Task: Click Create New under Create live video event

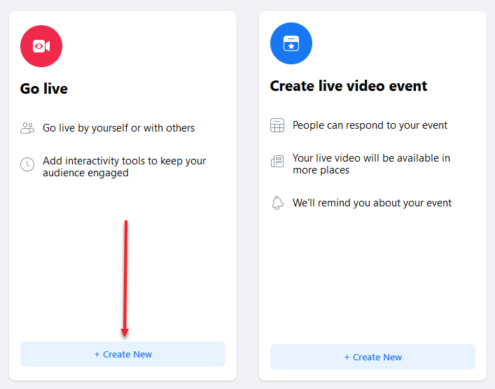Action: click(x=372, y=357)
